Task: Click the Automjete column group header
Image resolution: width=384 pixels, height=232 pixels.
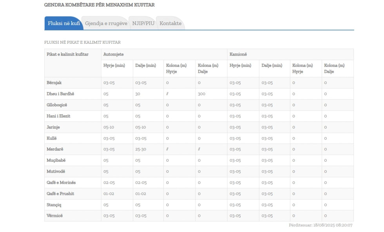Action: point(113,54)
